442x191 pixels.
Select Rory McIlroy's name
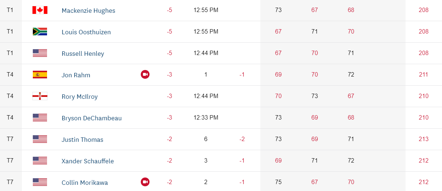pos(80,97)
